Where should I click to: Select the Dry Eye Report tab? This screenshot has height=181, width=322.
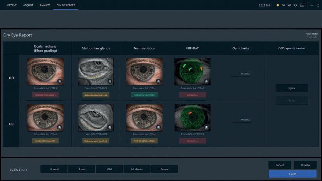[x=66, y=5]
